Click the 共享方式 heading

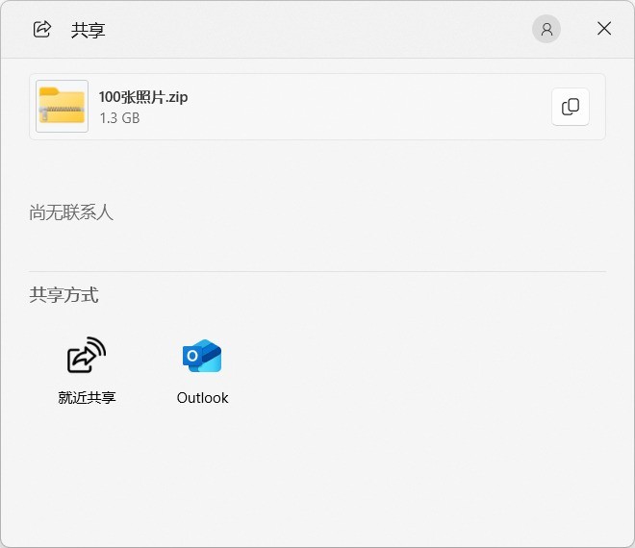[x=64, y=294]
